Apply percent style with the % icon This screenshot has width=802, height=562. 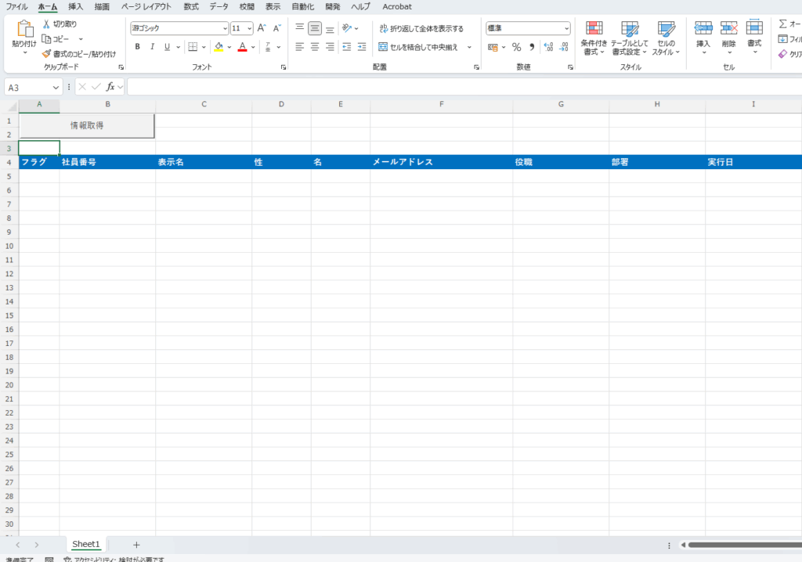coord(516,47)
